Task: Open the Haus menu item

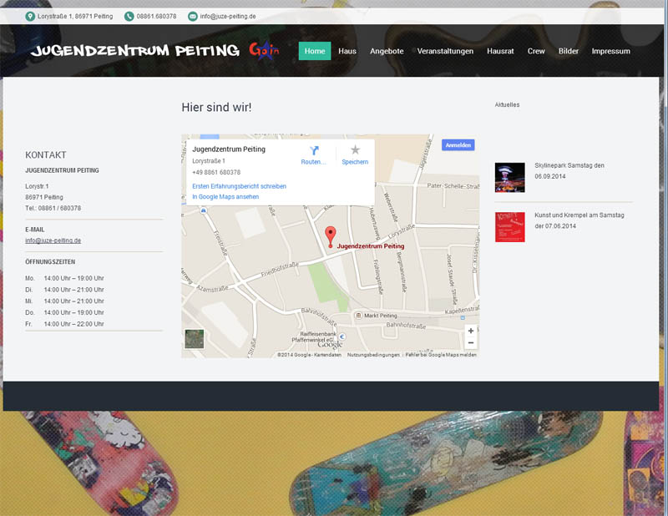Action: [347, 51]
